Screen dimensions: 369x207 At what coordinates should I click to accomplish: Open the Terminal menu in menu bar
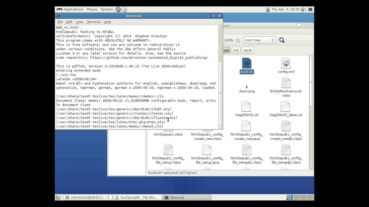93,22
